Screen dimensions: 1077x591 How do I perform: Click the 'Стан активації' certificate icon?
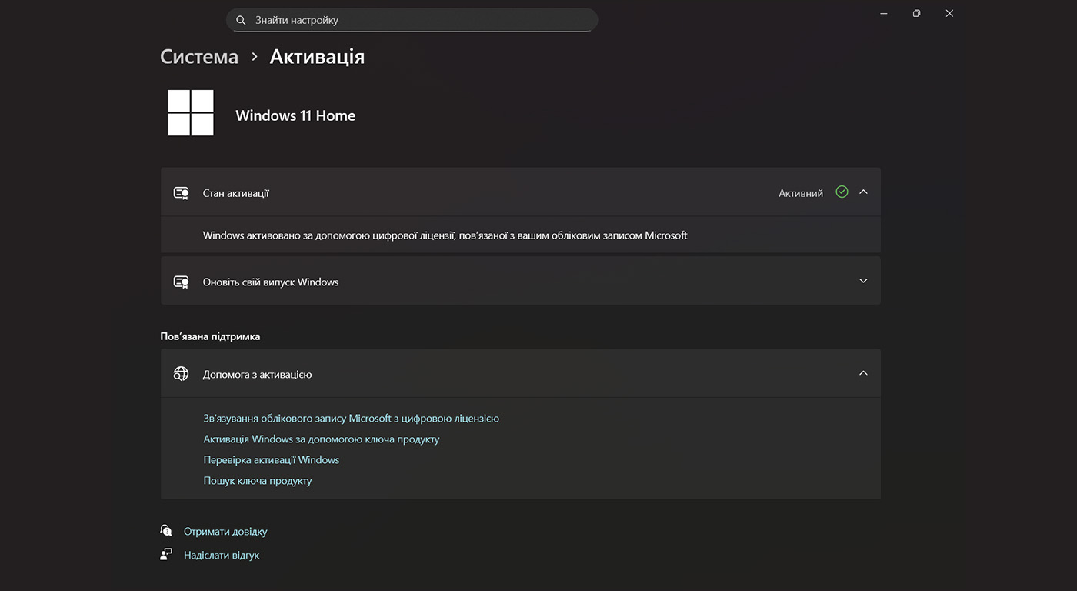point(182,193)
